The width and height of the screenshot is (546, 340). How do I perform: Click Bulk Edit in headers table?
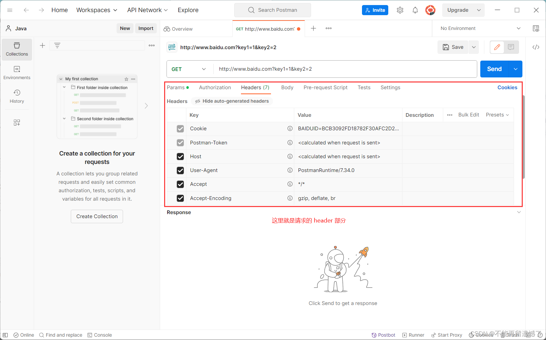tap(468, 115)
